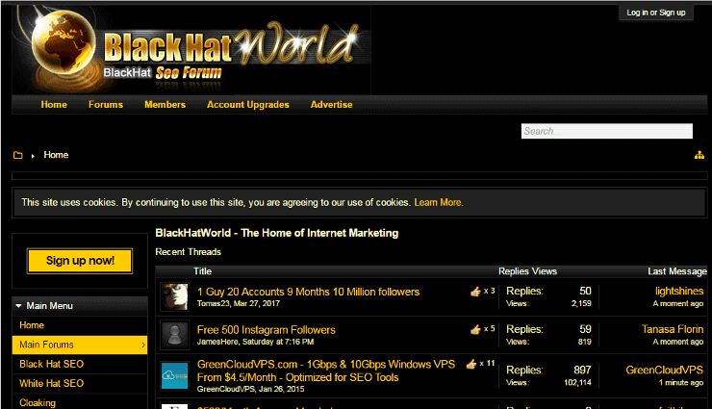This screenshot has height=409, width=712.
Task: Click the 1 minute ago timestamp
Action: click(681, 383)
